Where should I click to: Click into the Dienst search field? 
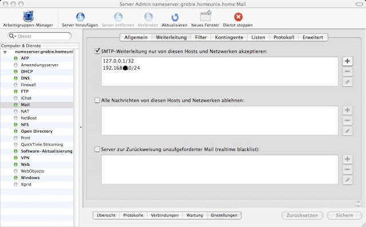point(39,36)
